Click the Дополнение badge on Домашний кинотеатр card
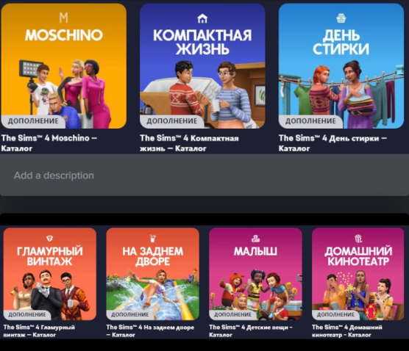Image resolution: width=409 pixels, height=351 pixels. coord(335,314)
